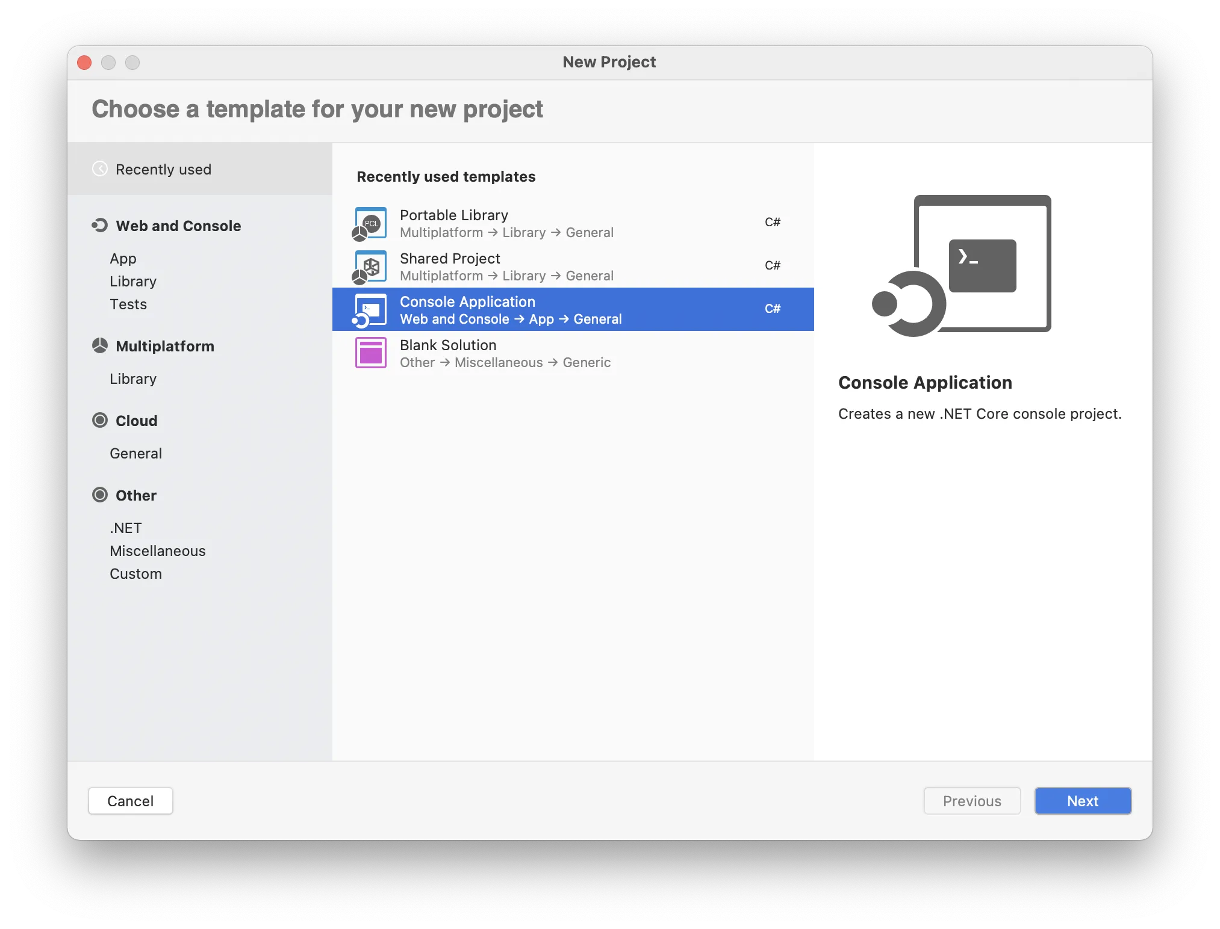The image size is (1220, 929).
Task: Click the Cancel button
Action: click(x=131, y=801)
